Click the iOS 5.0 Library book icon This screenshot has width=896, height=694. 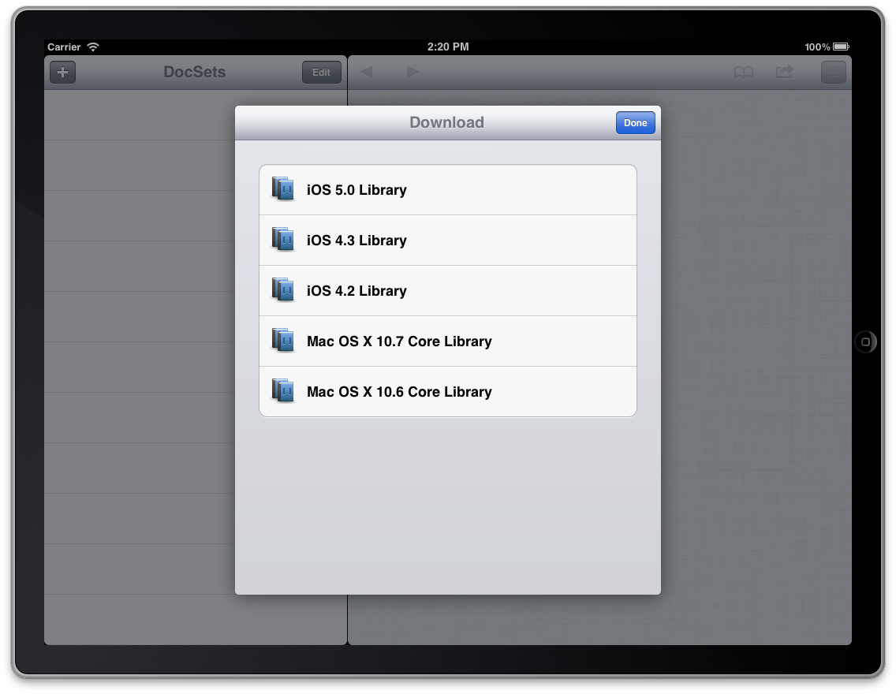(283, 189)
